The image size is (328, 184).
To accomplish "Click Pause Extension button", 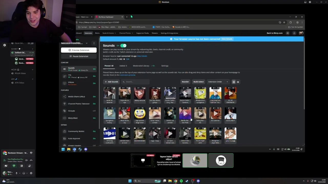I will (x=79, y=56).
